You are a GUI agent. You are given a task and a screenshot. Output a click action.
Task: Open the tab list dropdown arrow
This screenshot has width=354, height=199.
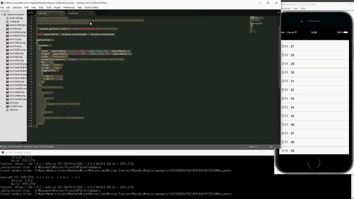click(278, 13)
